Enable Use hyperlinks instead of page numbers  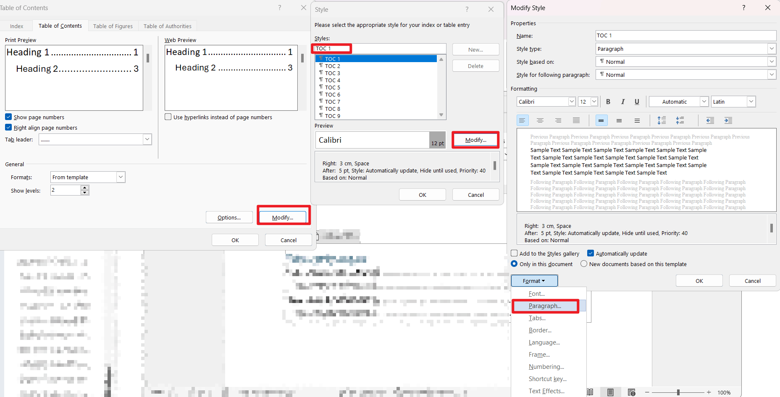[168, 117]
